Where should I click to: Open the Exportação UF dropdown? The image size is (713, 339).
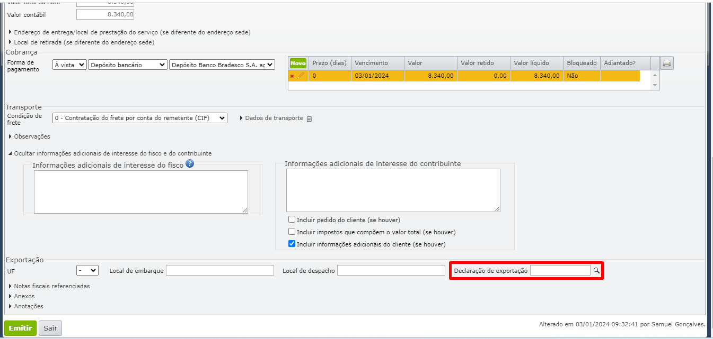click(x=87, y=270)
